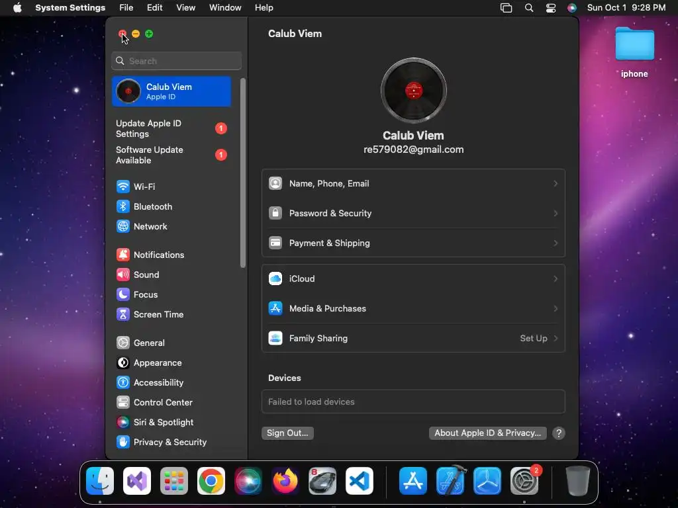Viewport: 678px width, 508px height.
Task: Open the Help menu
Action: pyautogui.click(x=264, y=8)
